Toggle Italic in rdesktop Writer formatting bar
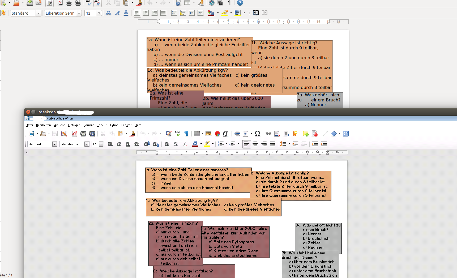 119,144
